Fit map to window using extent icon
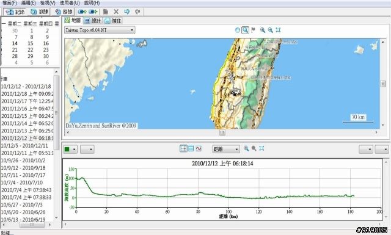 [278, 30]
